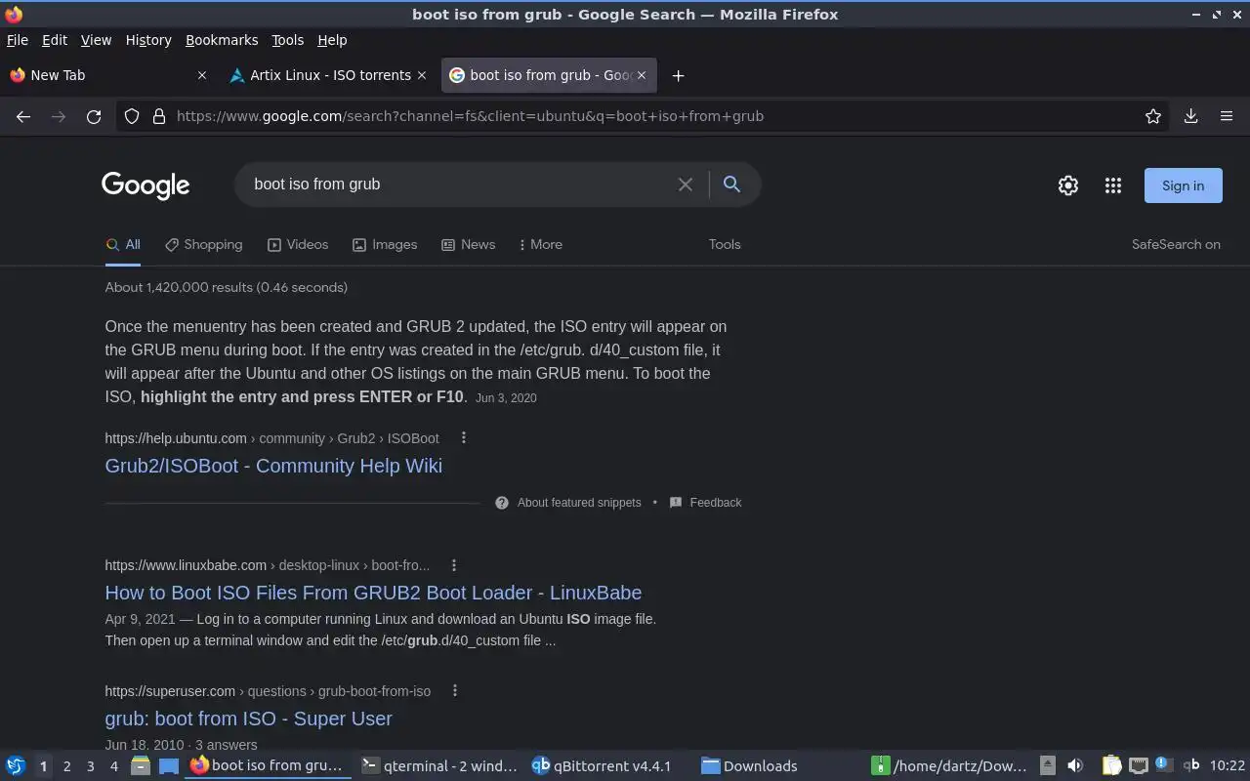
Task: Open options for the linuxbabe.com result
Action: 454,565
